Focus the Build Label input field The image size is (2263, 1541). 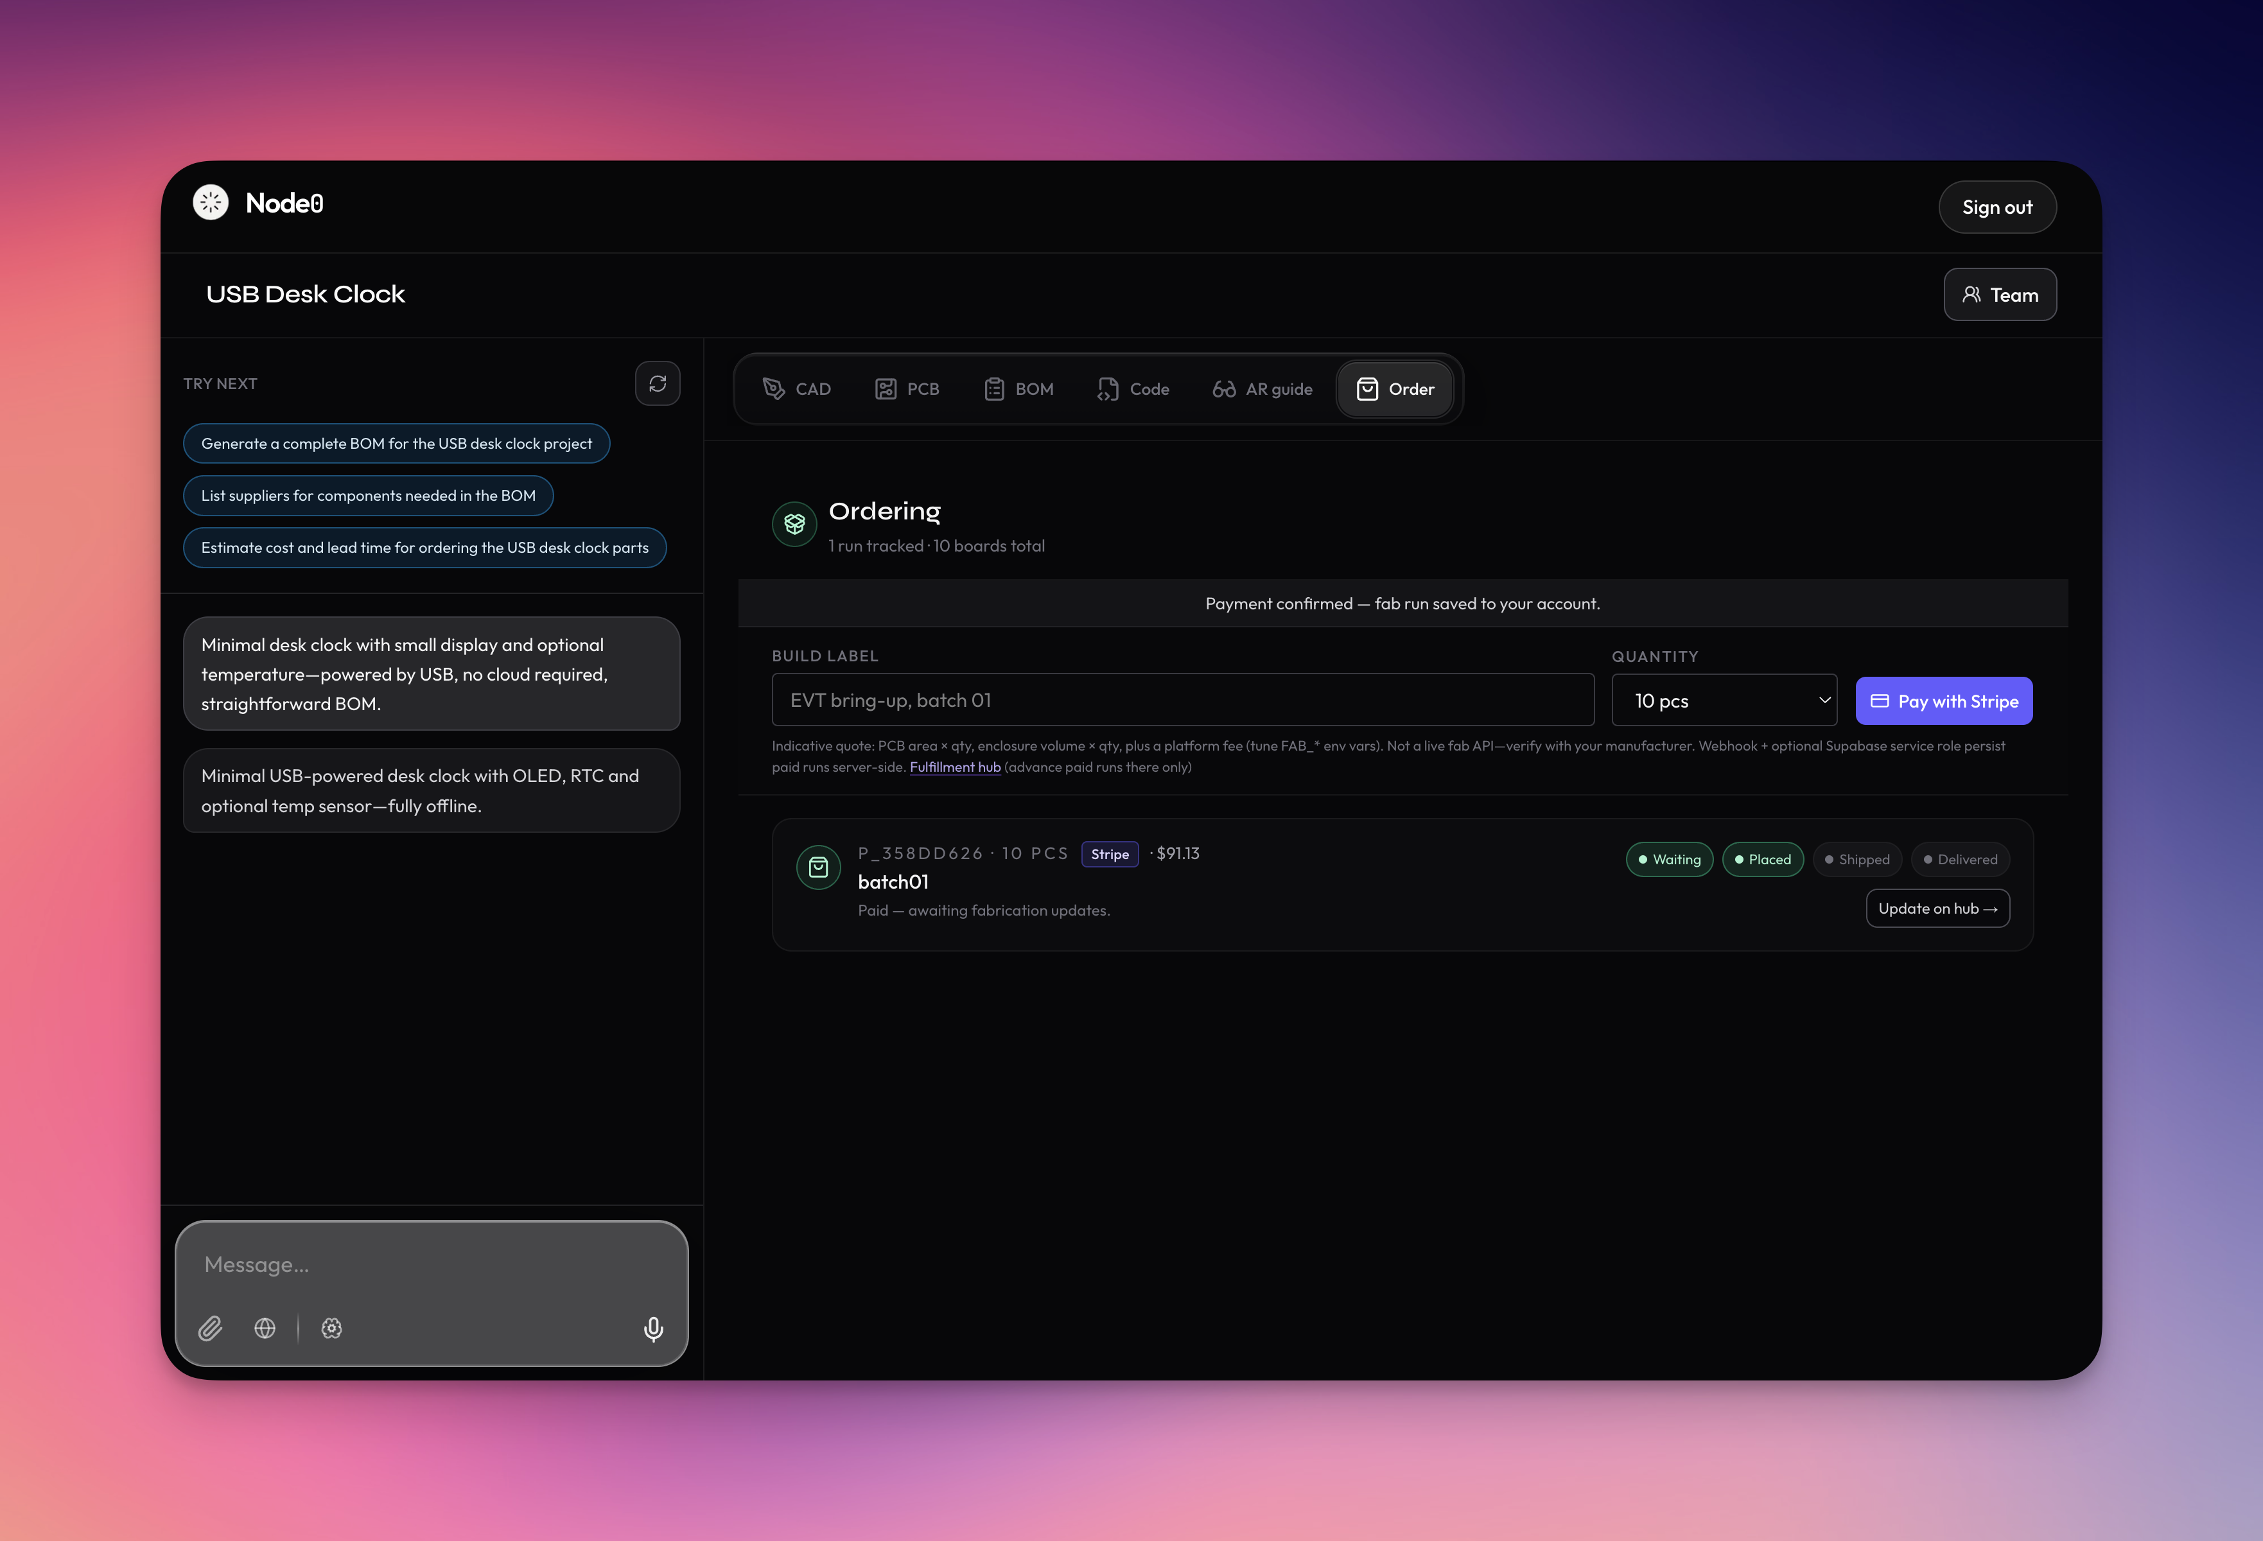[1182, 701]
